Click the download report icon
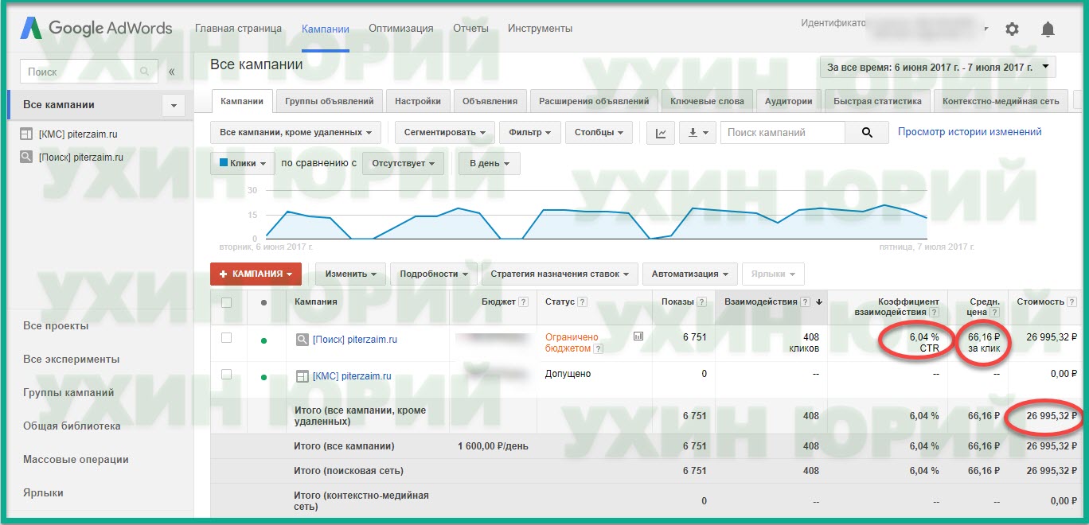The width and height of the screenshot is (1089, 525). (693, 132)
